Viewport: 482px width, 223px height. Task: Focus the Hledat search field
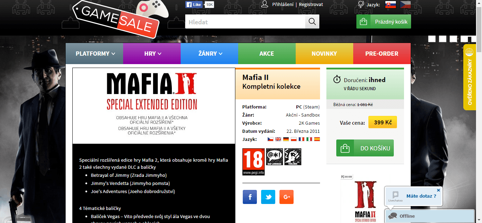[245, 21]
